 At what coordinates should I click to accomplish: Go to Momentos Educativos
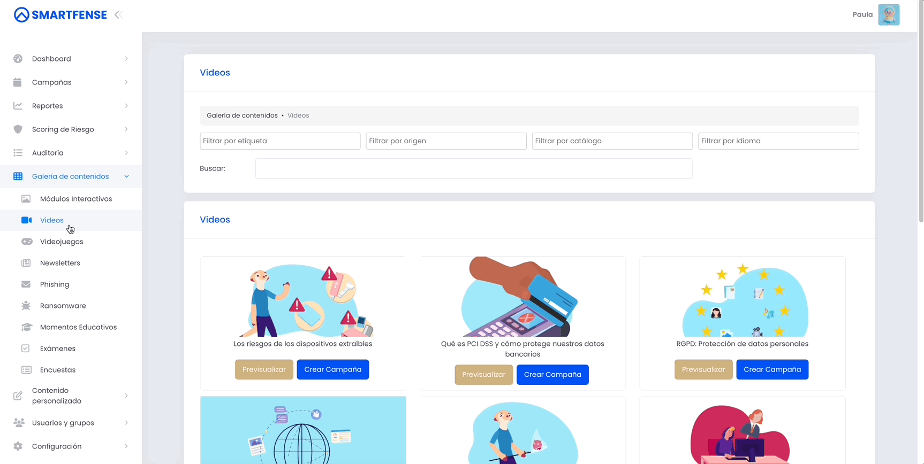point(71,327)
